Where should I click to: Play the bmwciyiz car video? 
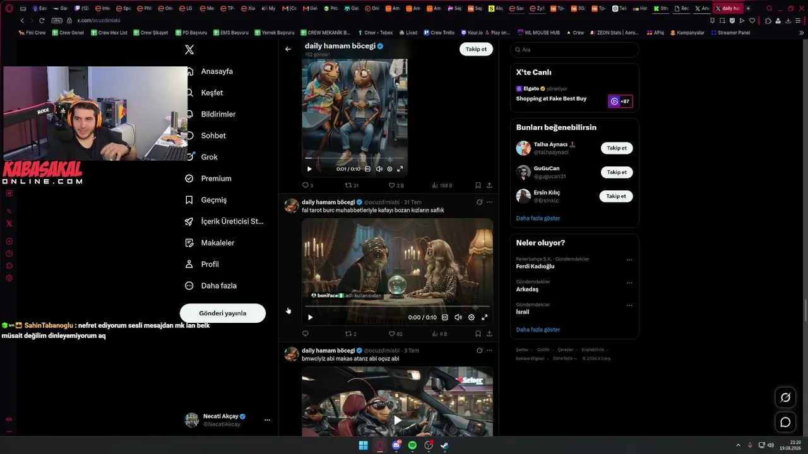tap(397, 420)
